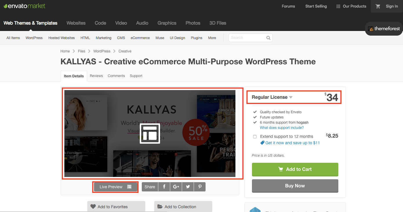Click the search magnifier icon

[x=268, y=38]
